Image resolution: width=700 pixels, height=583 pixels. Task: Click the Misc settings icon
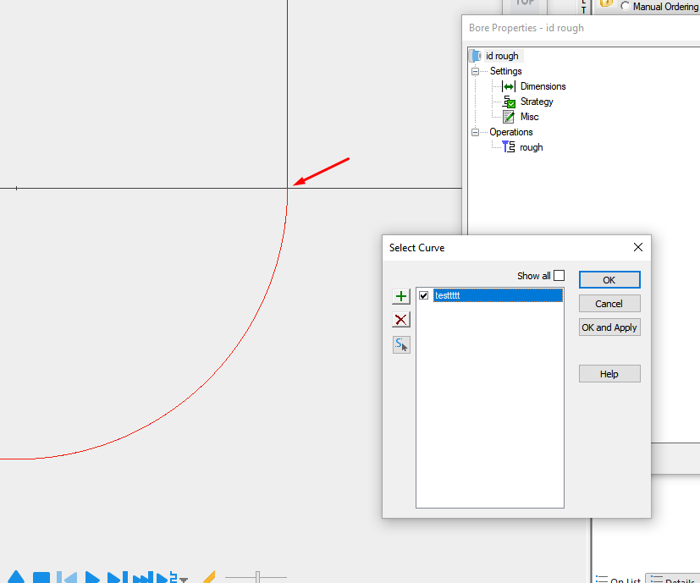[510, 116]
